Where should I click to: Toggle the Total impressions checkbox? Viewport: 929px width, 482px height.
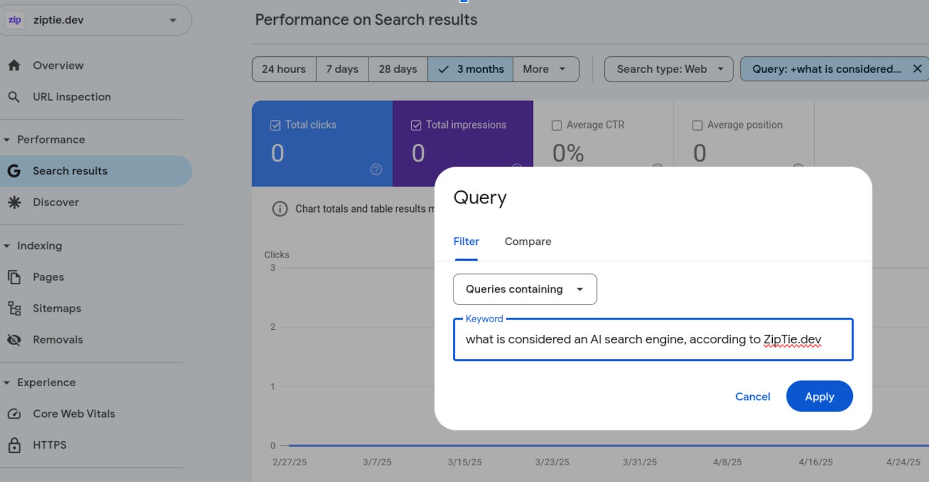tap(416, 125)
